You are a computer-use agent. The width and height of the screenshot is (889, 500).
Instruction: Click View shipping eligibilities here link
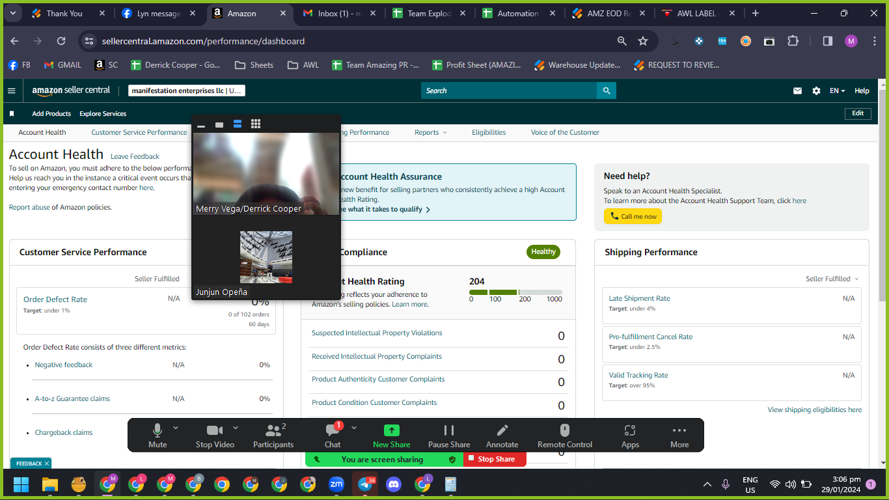click(814, 410)
